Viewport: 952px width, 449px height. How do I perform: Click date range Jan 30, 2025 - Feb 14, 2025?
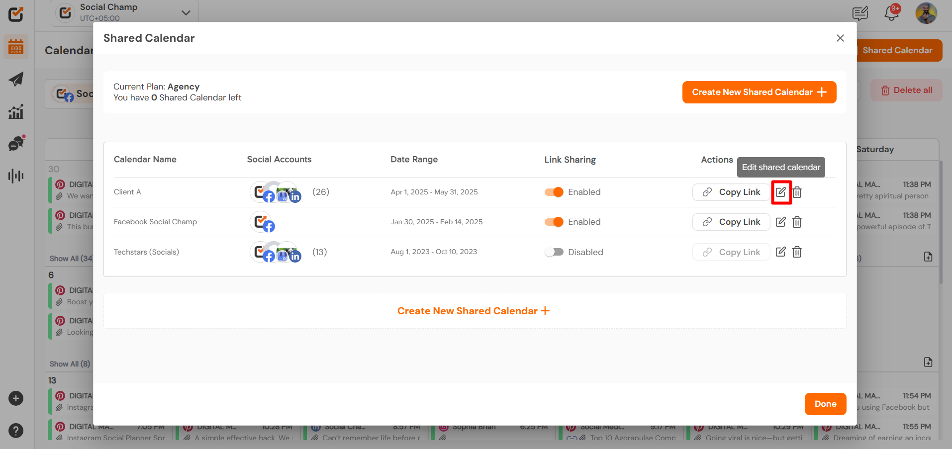tap(436, 222)
